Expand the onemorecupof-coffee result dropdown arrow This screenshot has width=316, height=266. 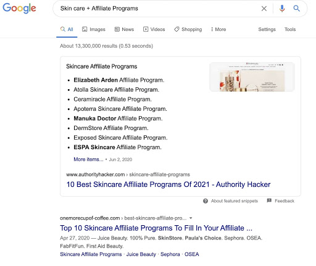[x=191, y=218]
